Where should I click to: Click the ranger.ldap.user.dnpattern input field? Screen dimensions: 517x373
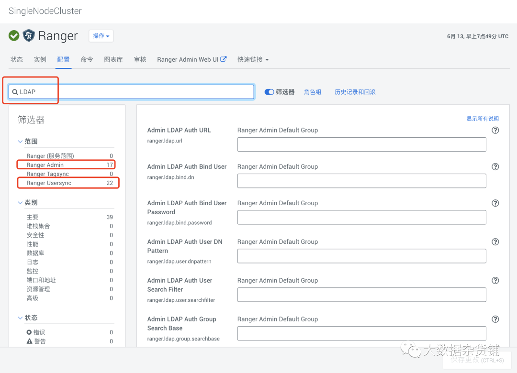[361, 256]
